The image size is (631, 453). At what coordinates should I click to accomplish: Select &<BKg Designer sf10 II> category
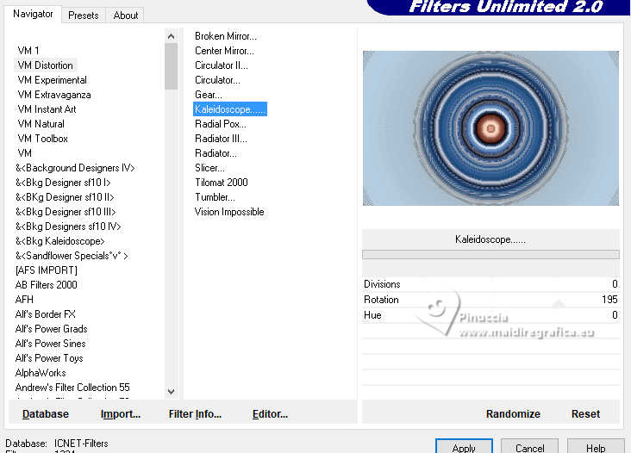[65, 197]
